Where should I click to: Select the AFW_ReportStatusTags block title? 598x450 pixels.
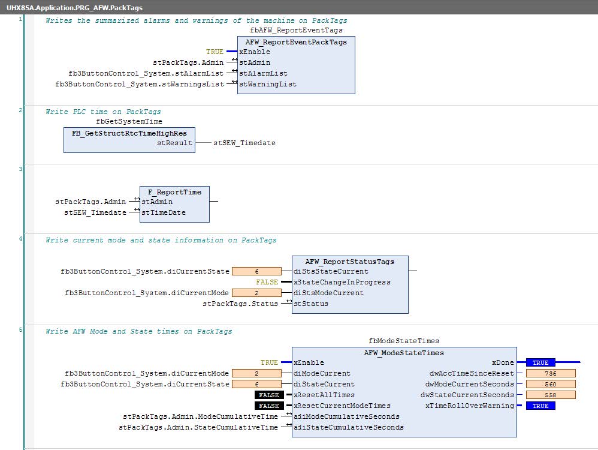coord(349,262)
